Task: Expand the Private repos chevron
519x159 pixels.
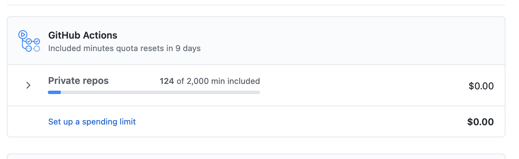Action: point(28,85)
